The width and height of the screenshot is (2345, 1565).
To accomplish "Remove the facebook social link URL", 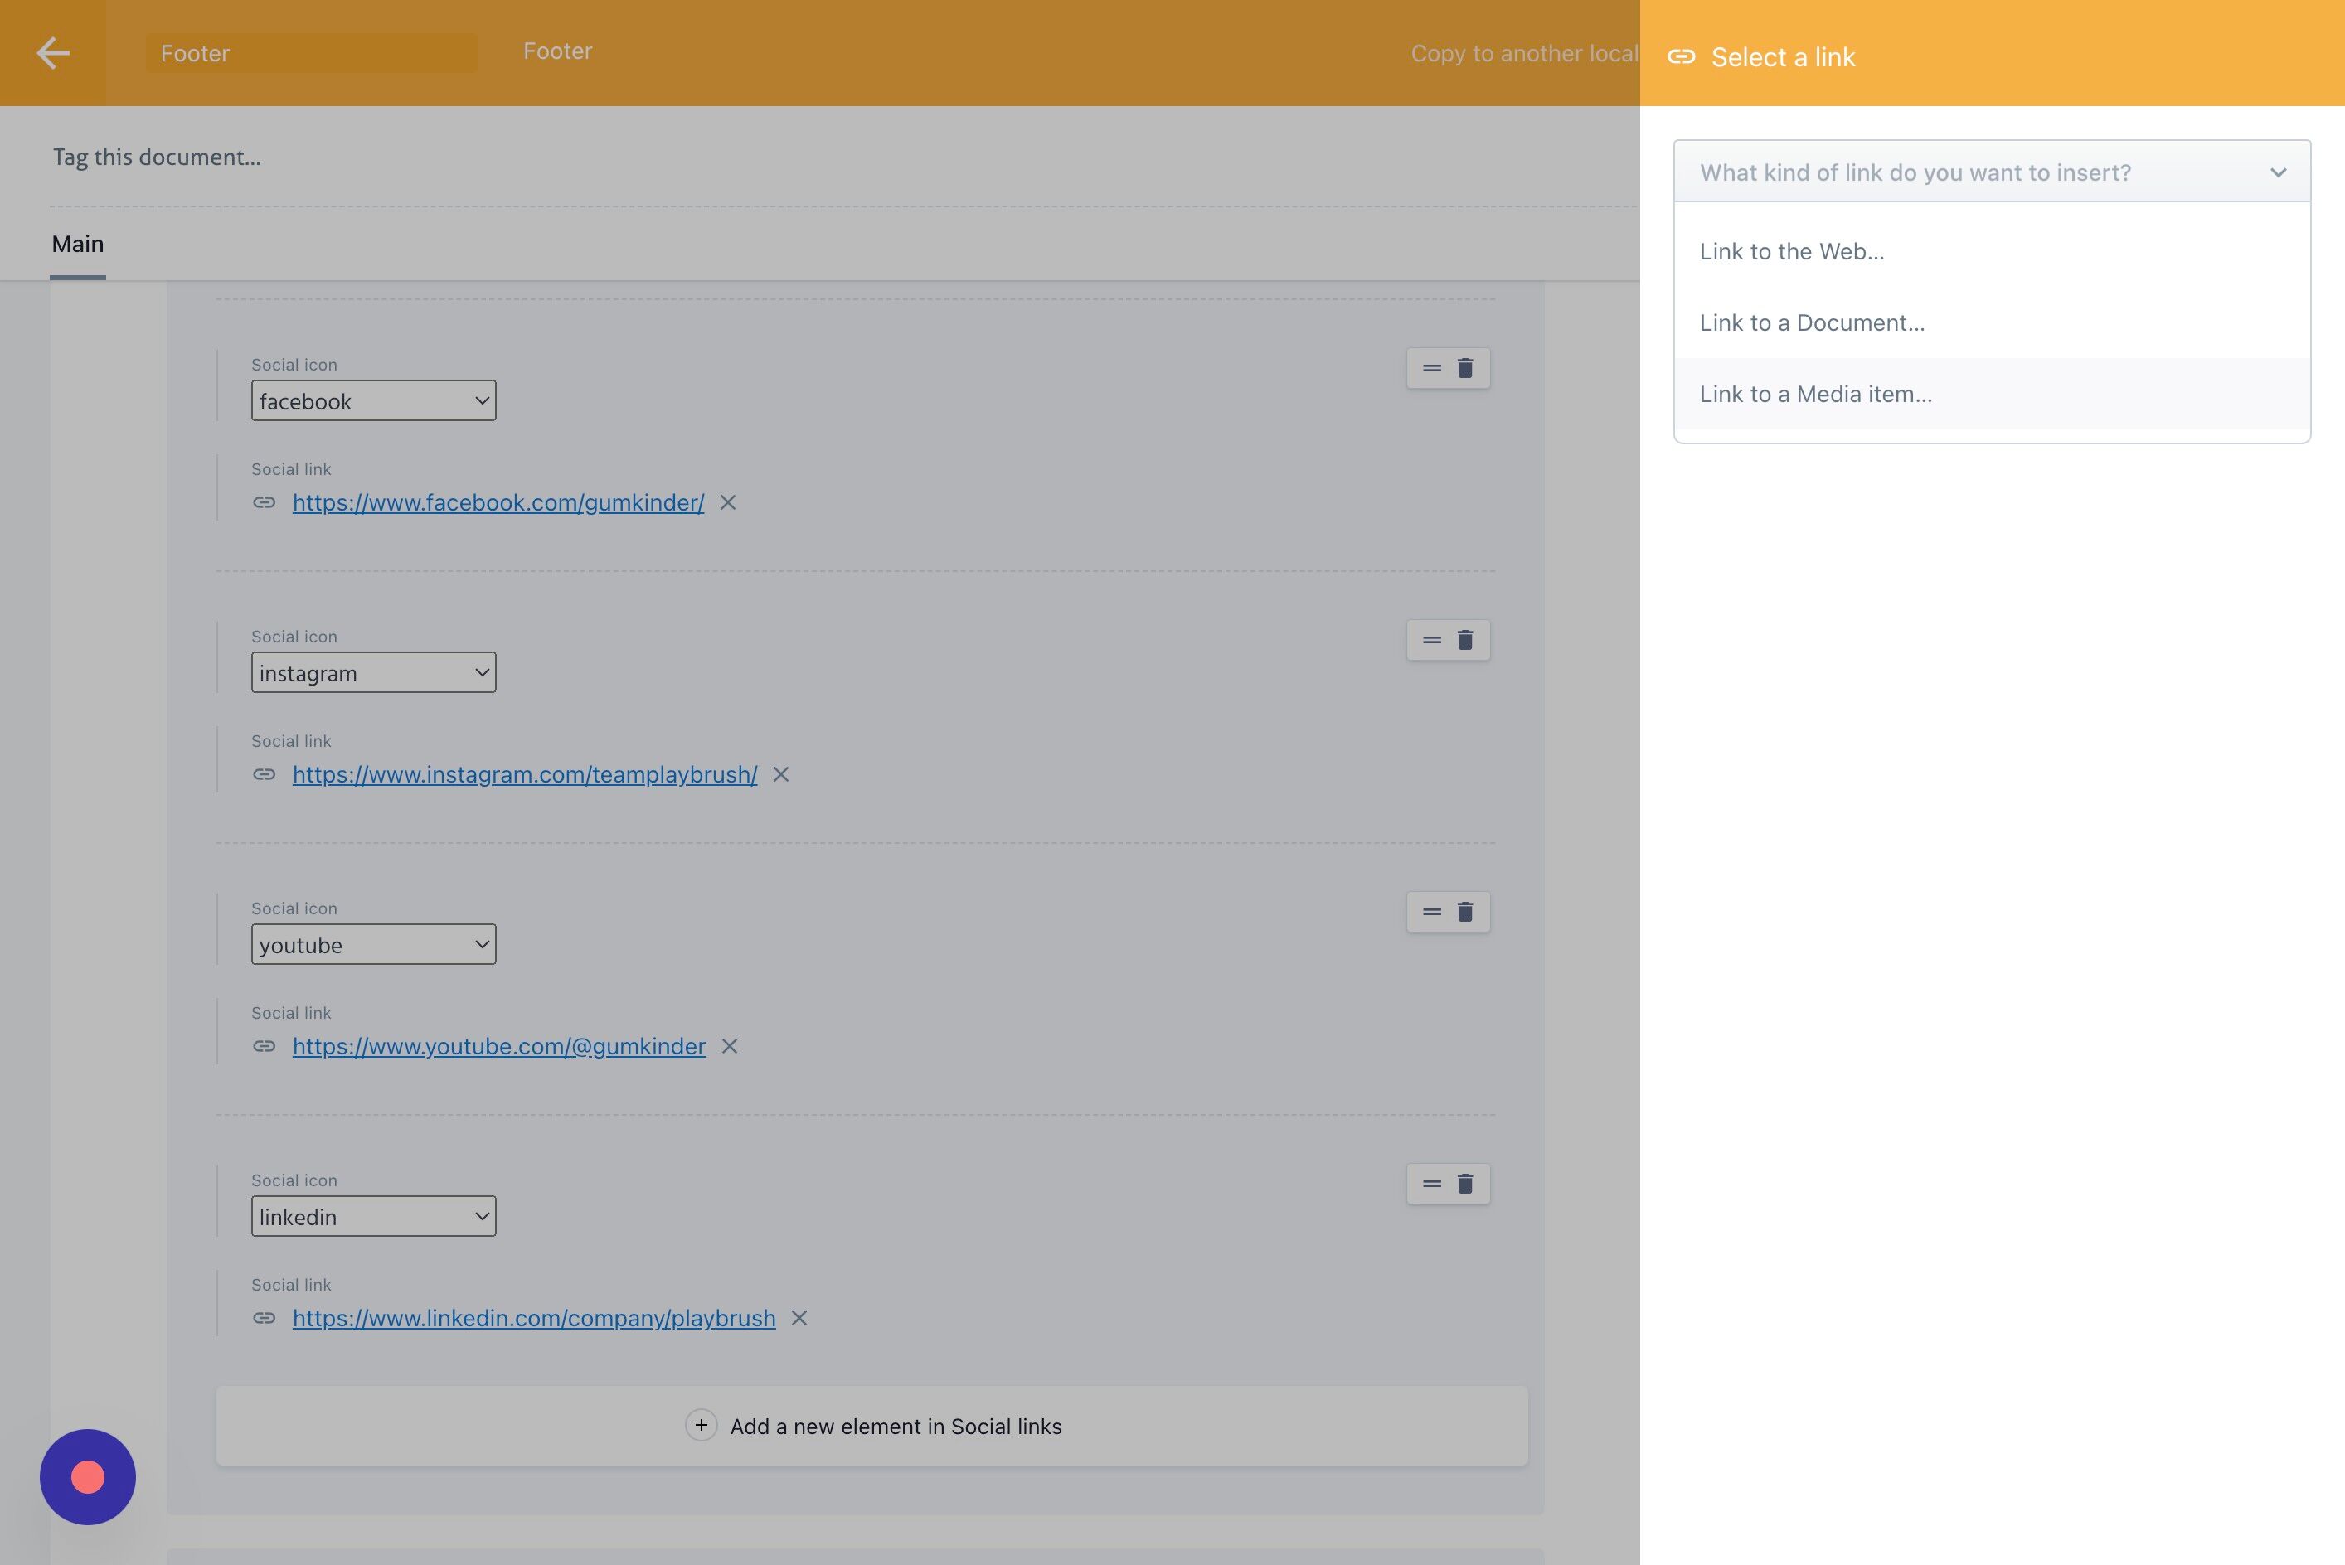I will (728, 503).
